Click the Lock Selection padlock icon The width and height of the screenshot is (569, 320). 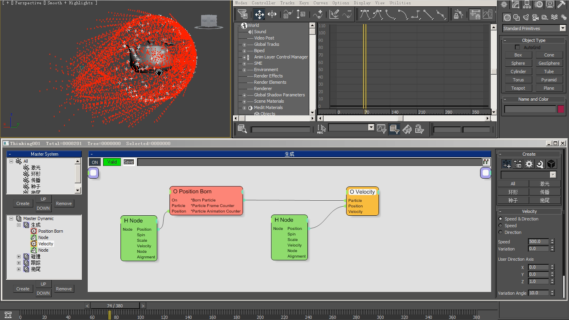click(458, 15)
